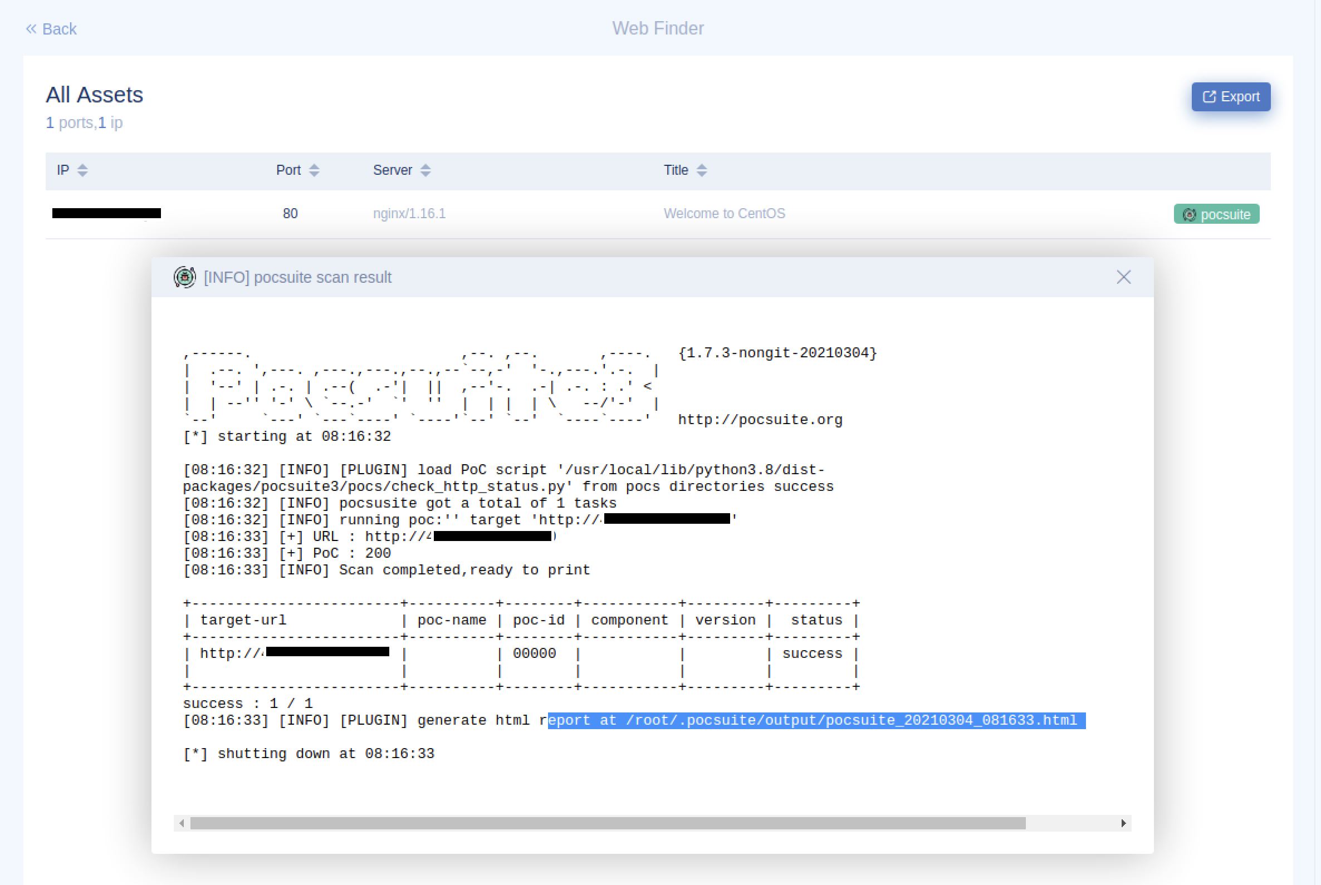The image size is (1321, 885).
Task: Click the external-link icon on the Export button
Action: coord(1209,96)
